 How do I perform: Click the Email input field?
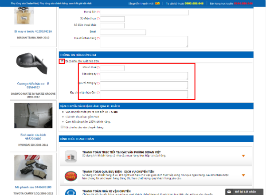[123, 32]
